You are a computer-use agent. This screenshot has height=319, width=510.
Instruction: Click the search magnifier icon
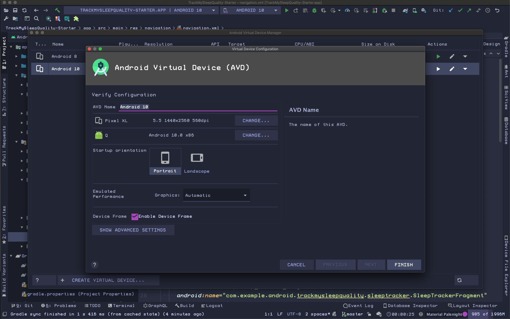point(36,18)
